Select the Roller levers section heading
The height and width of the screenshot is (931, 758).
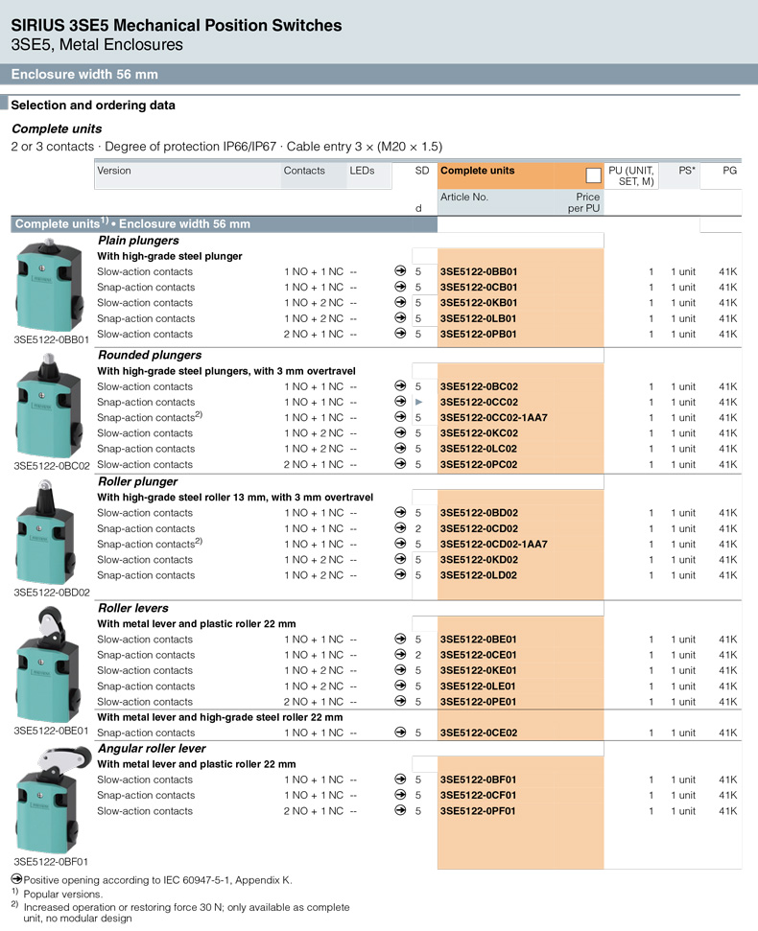[x=133, y=608]
